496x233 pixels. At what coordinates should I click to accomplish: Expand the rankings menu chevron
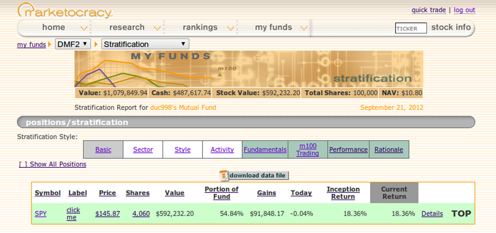[231, 28]
